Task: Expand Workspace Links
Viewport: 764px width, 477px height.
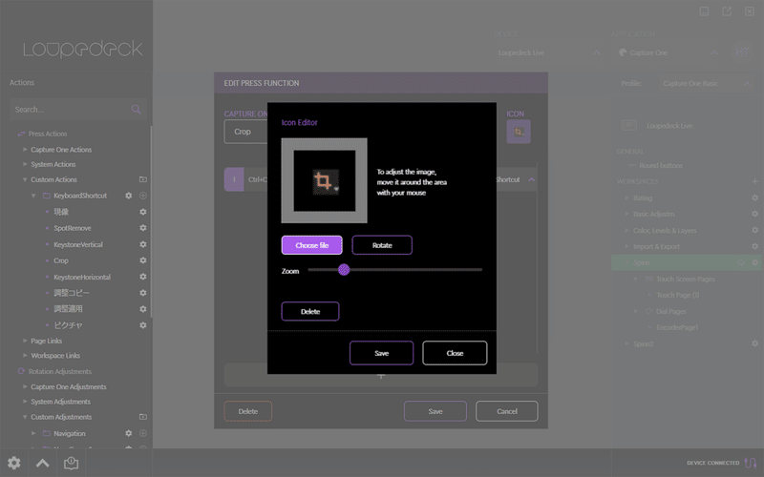Action: click(25, 355)
